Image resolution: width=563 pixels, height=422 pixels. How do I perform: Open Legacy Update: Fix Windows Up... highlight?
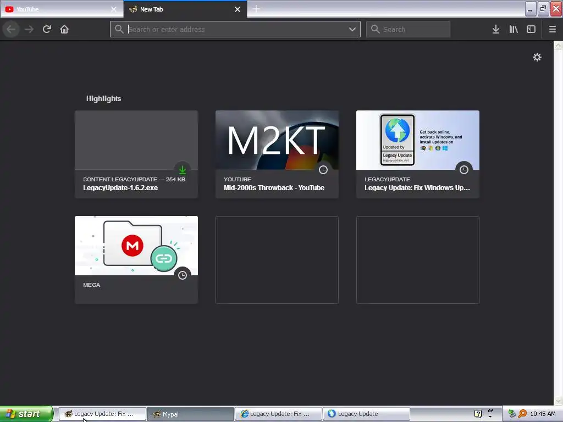(x=418, y=154)
